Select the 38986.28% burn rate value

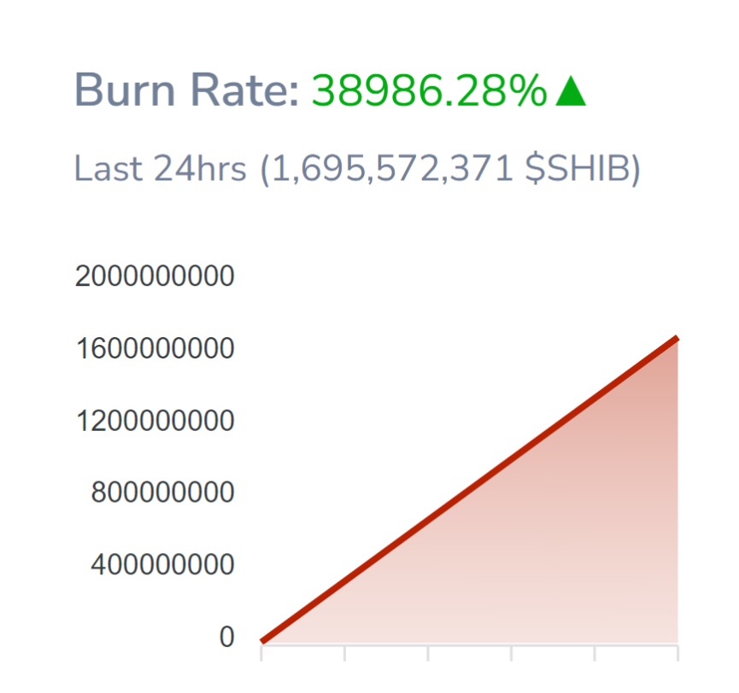point(429,90)
